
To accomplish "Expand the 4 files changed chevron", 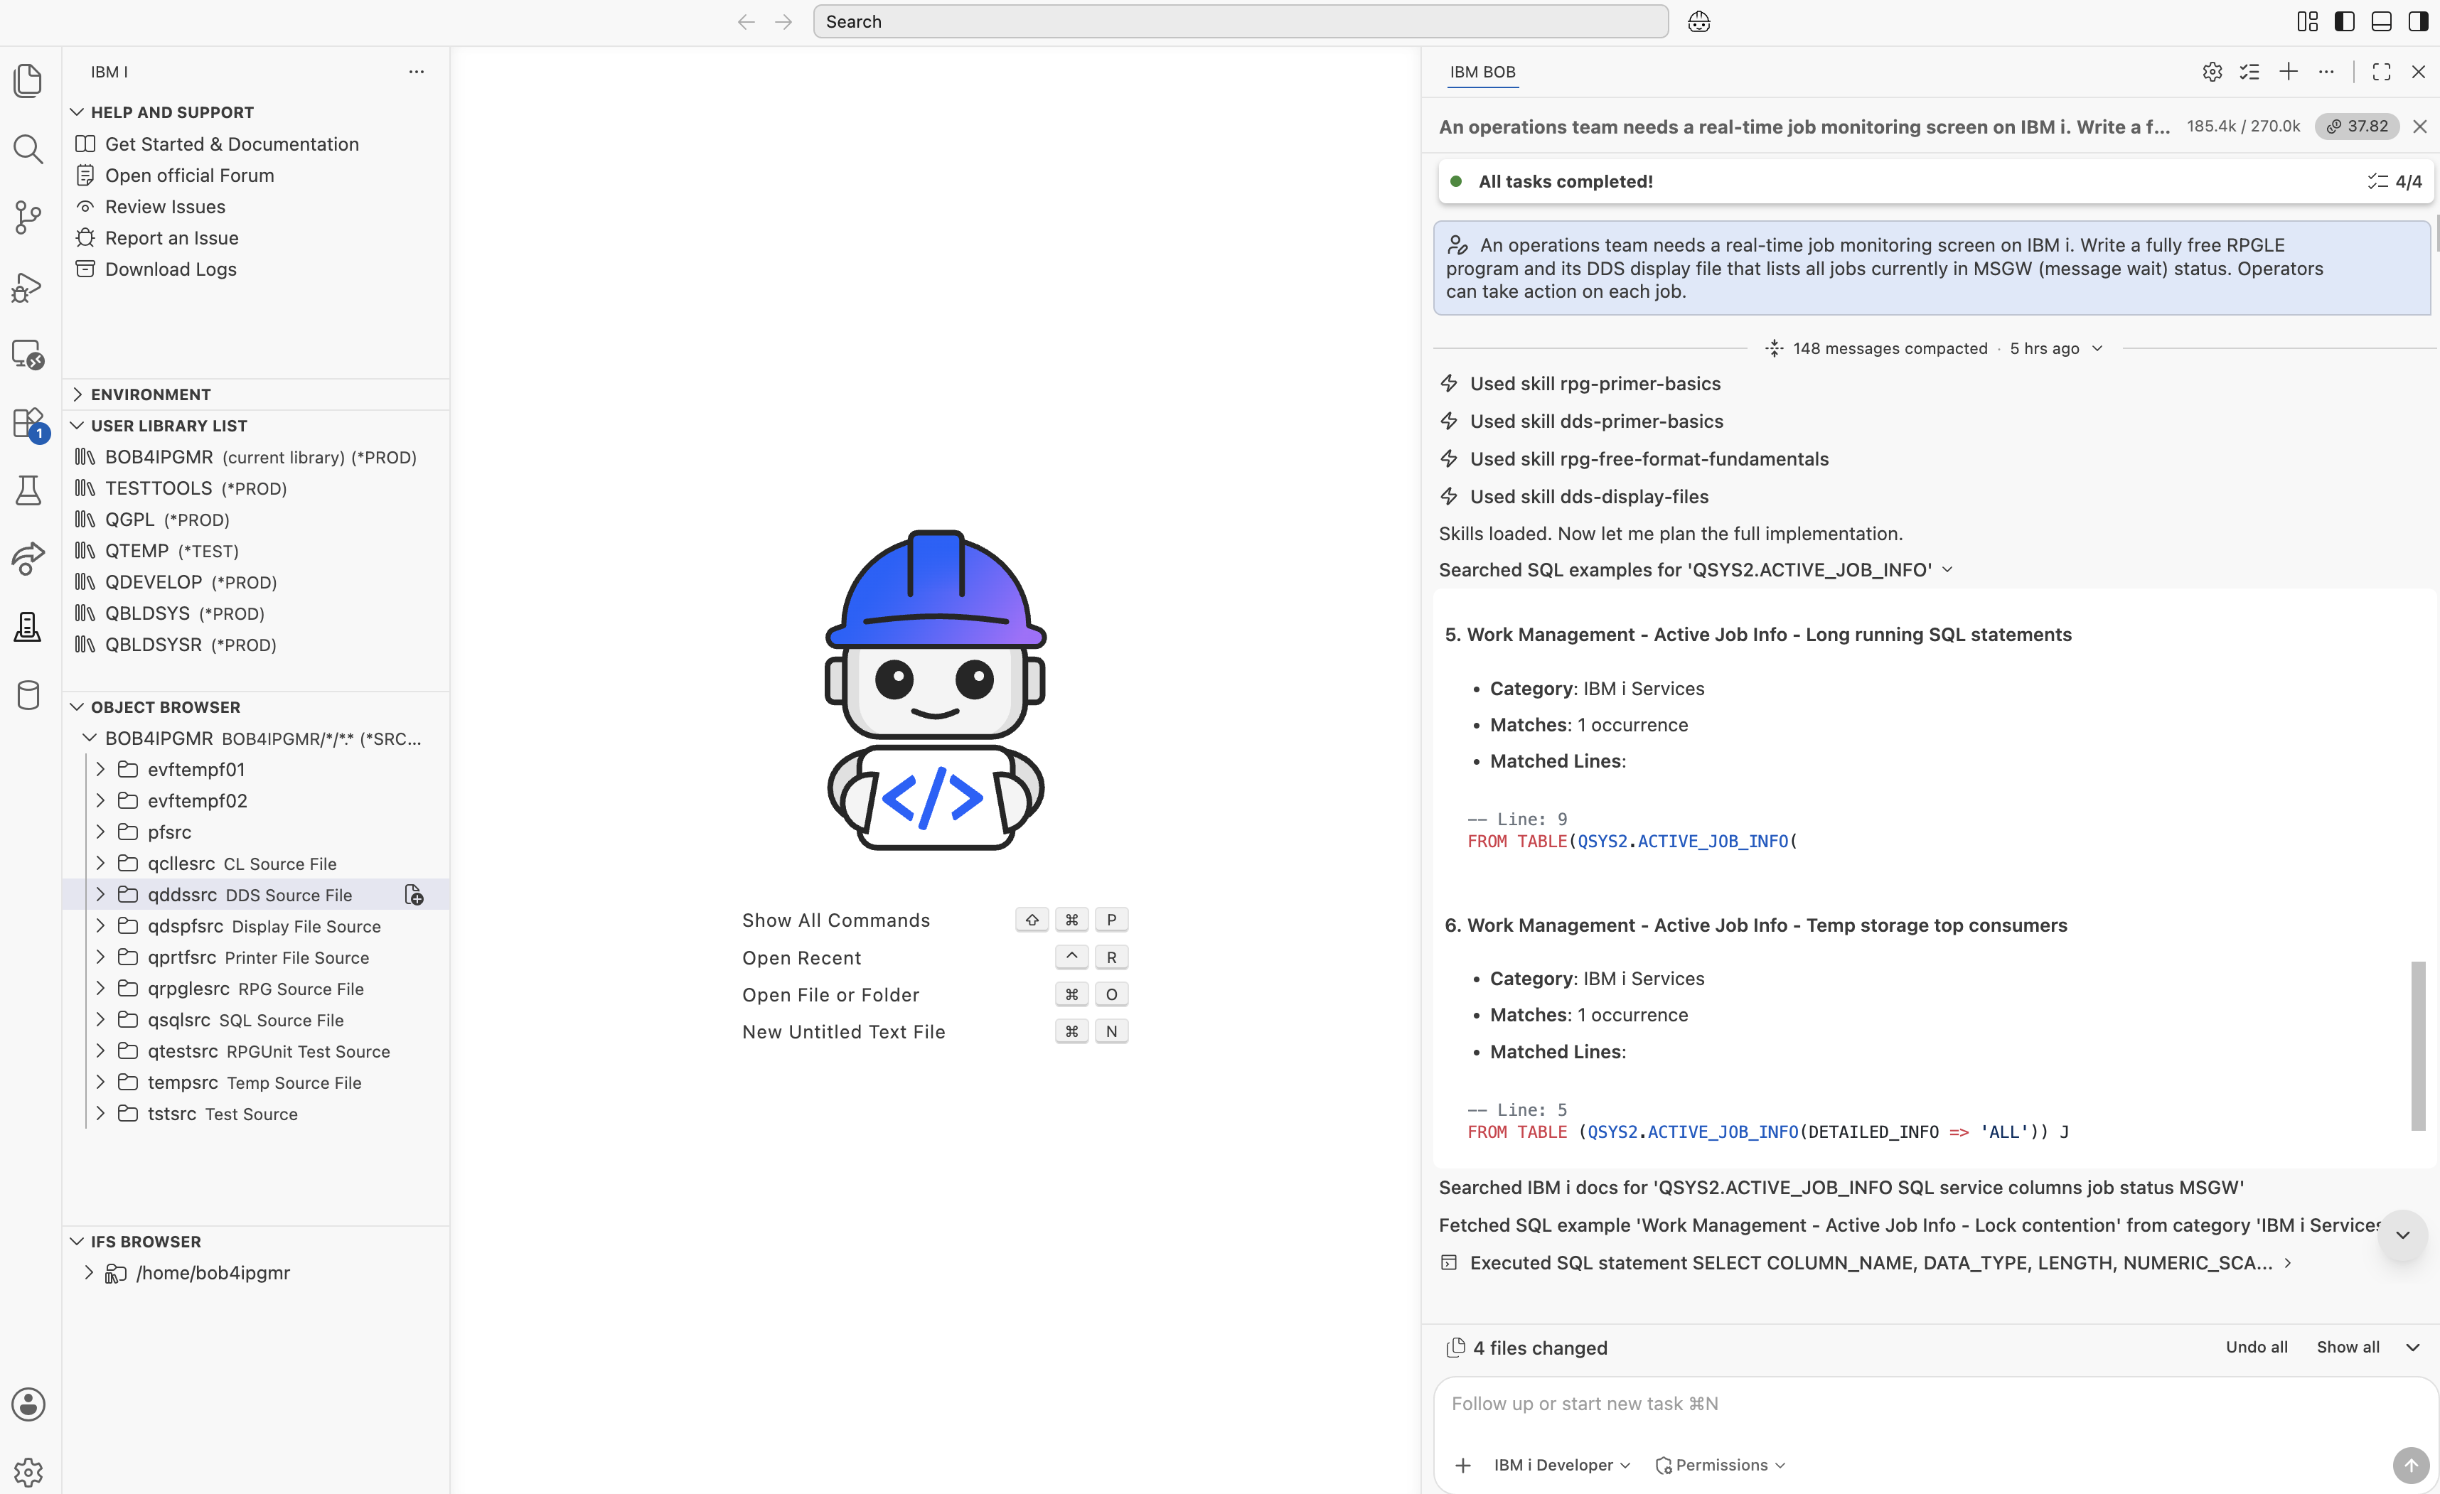I will pos(2413,1348).
